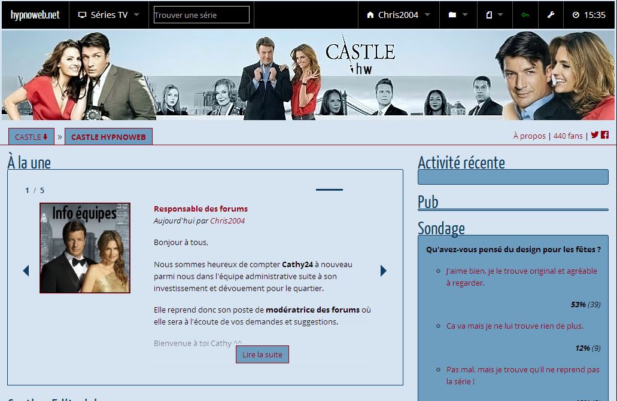Screen dimensions: 617x401
Task: Click the À la une heading
Action: coord(29,163)
